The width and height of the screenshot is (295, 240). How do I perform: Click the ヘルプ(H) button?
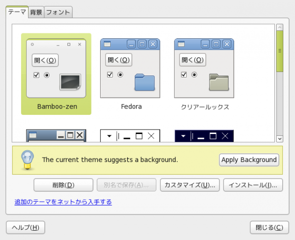click(x=26, y=227)
